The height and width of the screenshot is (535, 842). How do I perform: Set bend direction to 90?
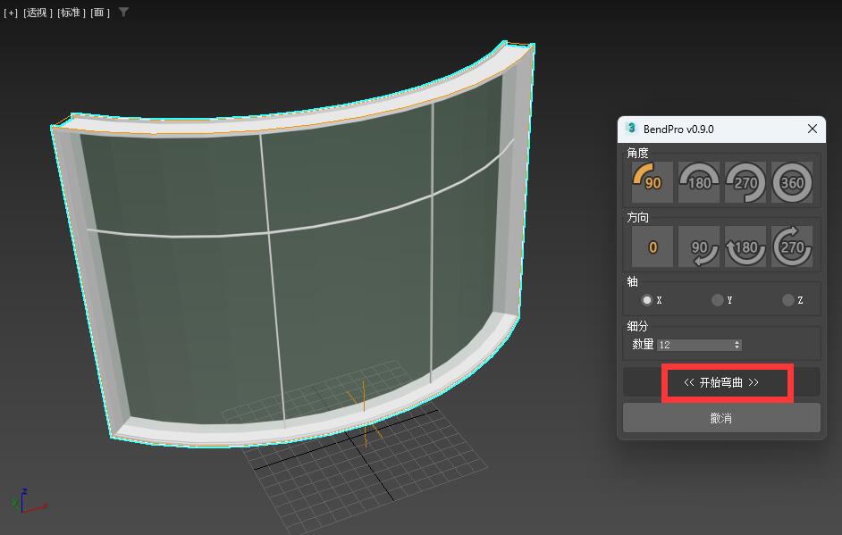699,247
